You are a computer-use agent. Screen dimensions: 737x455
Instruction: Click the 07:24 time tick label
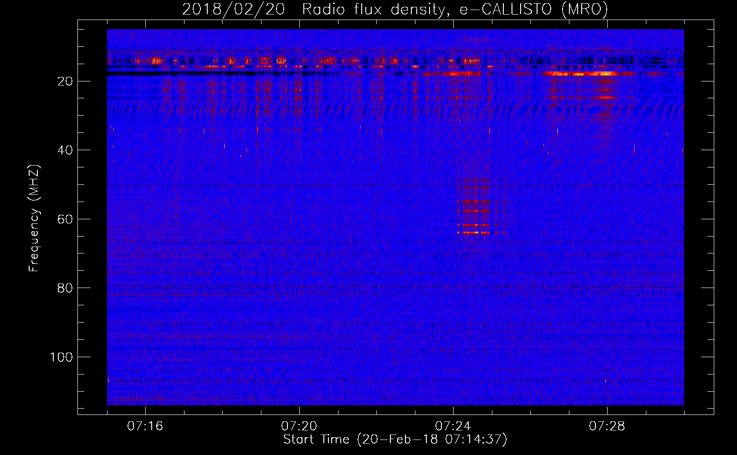[x=453, y=426]
